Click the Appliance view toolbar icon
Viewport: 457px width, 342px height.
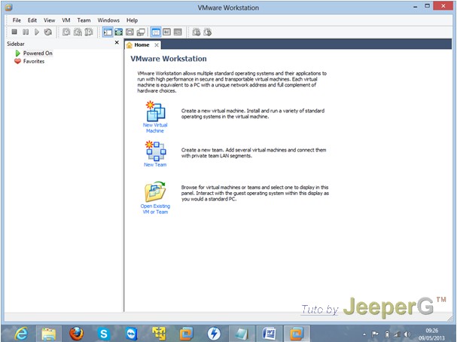point(166,32)
